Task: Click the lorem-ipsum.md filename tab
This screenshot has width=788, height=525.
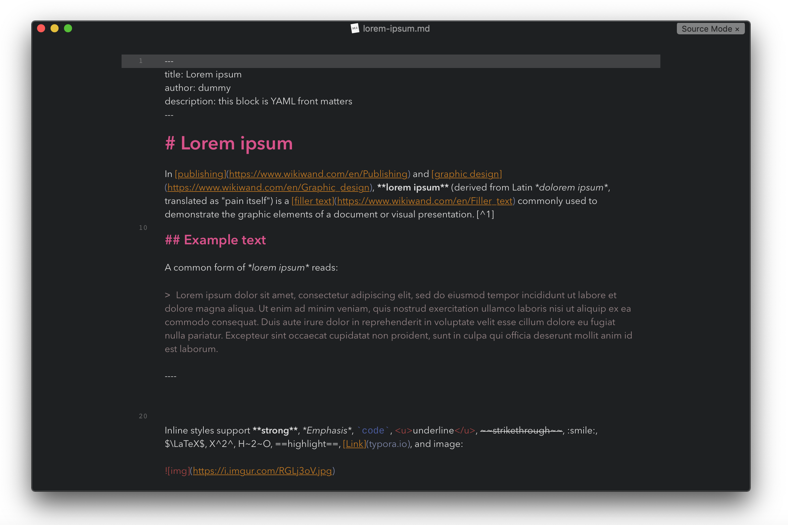Action: 394,28
